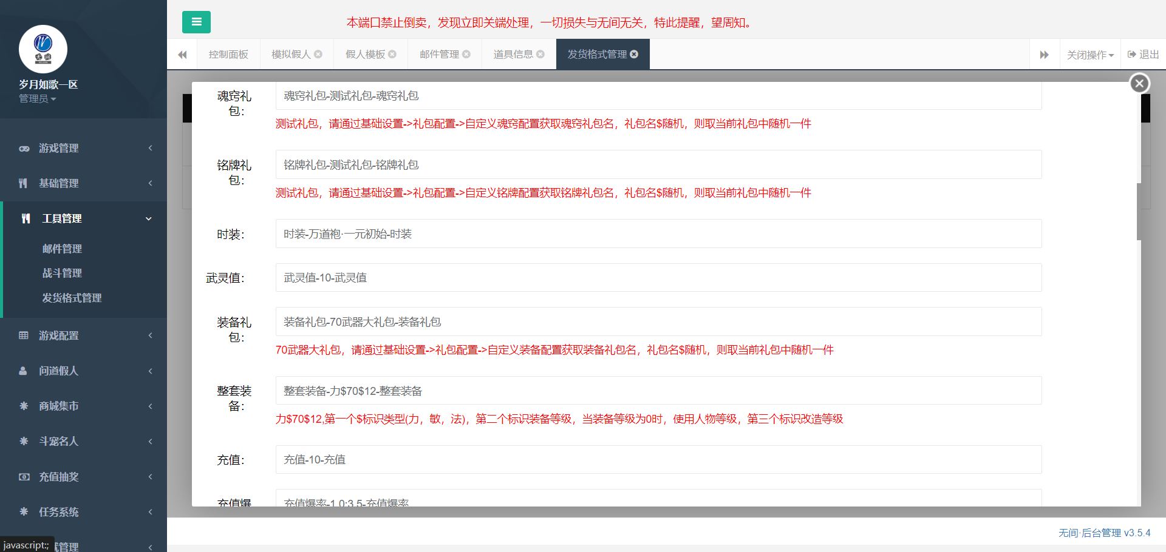Image resolution: width=1166 pixels, height=552 pixels.
Task: Switch to the 控制面板 tab
Action: (x=228, y=54)
